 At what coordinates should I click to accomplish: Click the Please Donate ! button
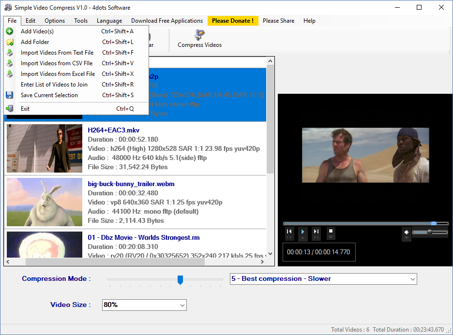click(233, 21)
